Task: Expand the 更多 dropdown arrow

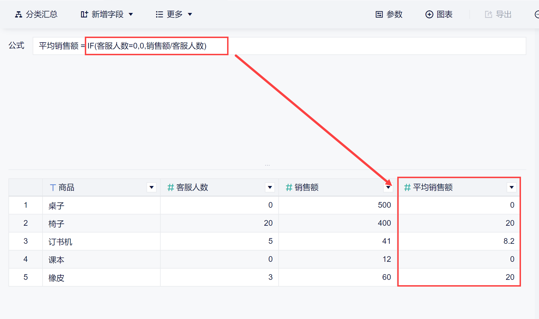Action: pos(190,14)
